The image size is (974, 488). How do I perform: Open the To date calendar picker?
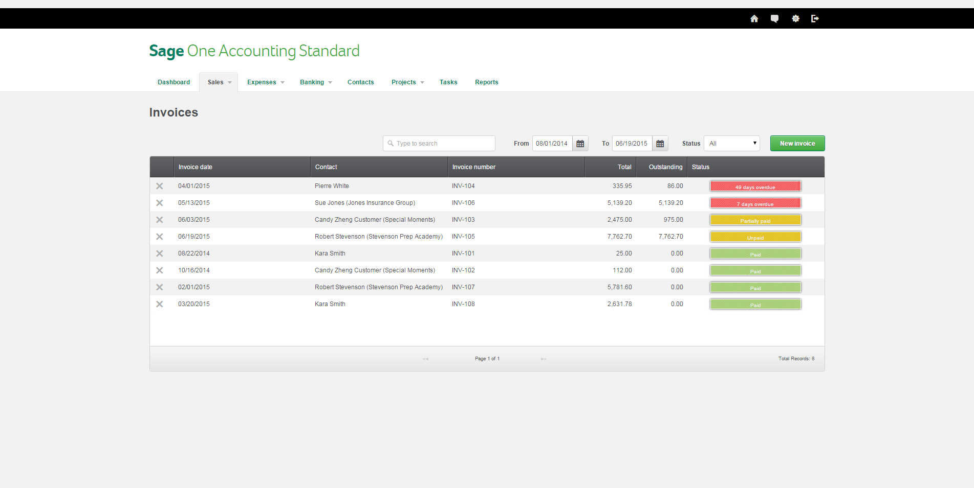660,143
